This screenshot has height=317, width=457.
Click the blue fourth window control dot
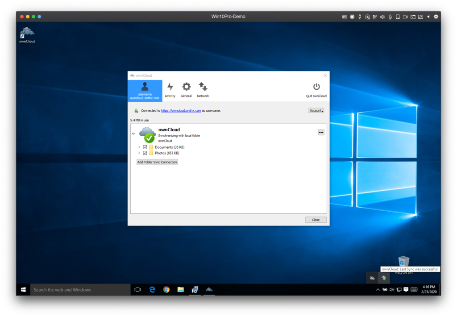(39, 17)
